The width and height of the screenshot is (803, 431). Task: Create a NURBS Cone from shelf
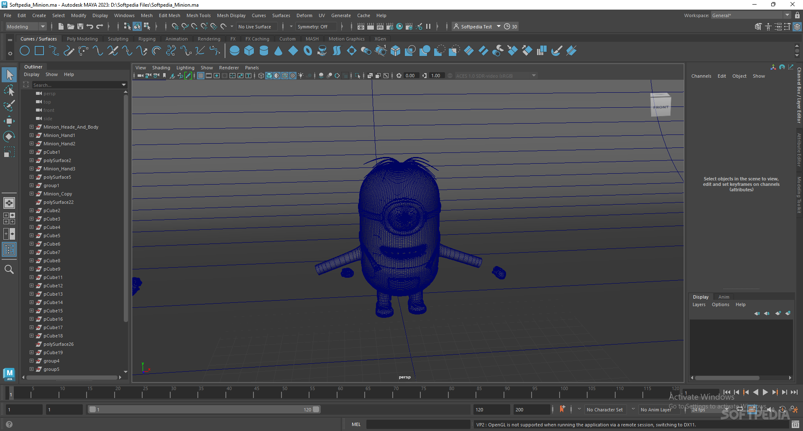[x=278, y=51]
